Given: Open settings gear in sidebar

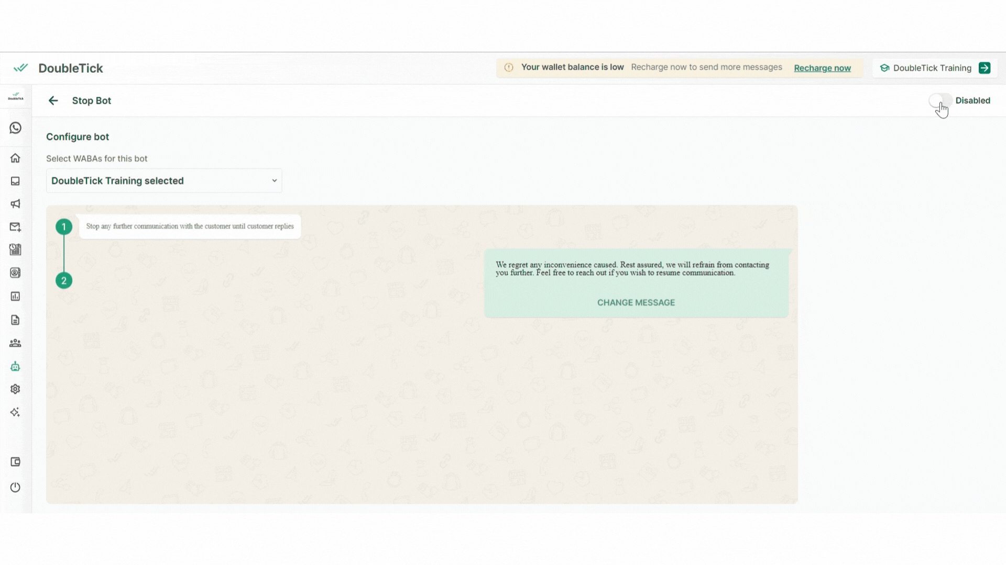Looking at the screenshot, I should [x=15, y=389].
